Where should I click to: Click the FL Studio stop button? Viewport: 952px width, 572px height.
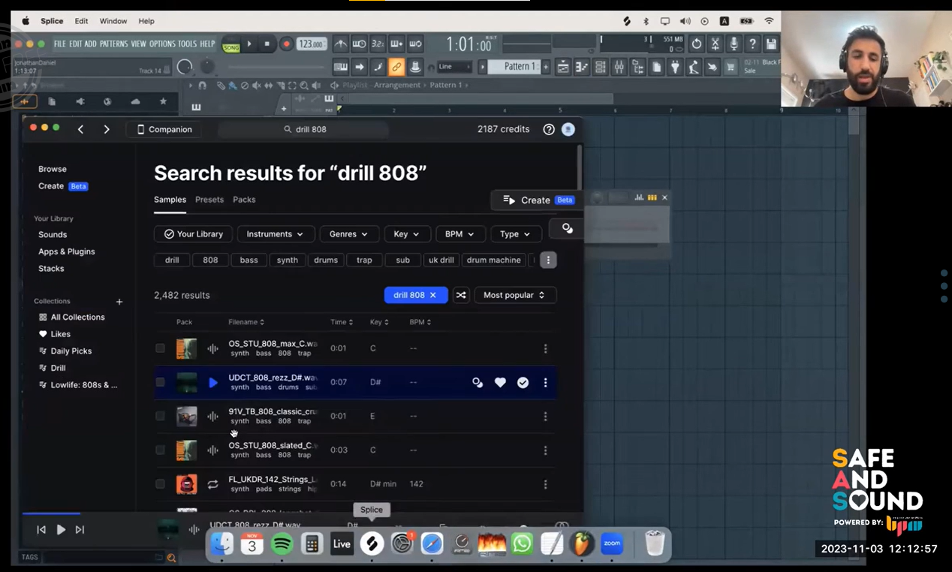pos(267,44)
